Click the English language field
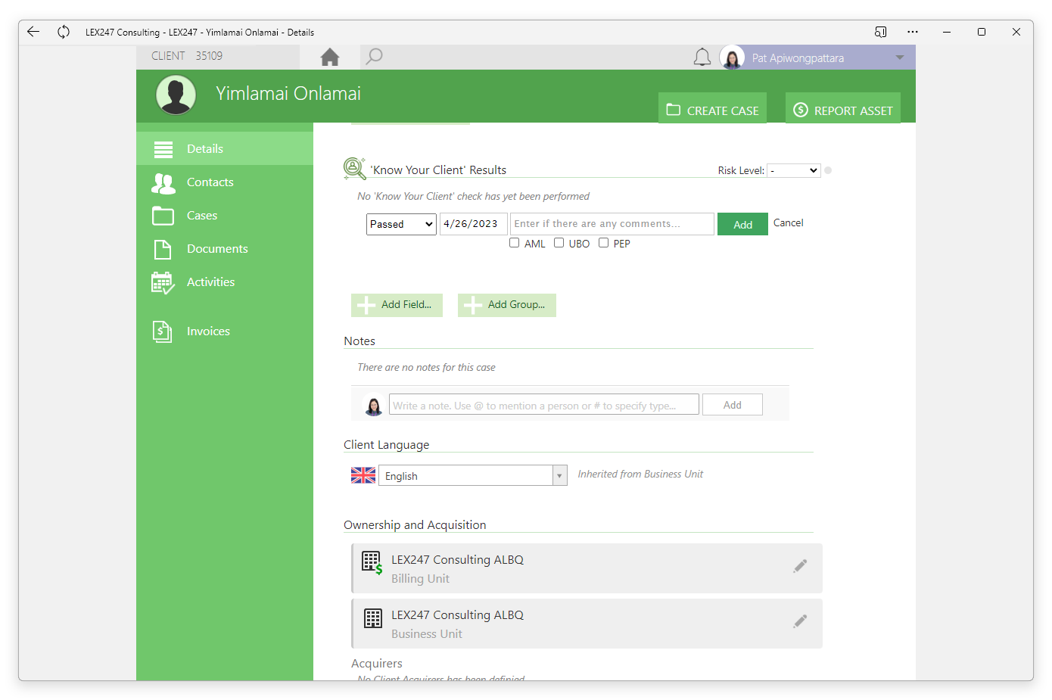This screenshot has height=700, width=1052. tap(465, 475)
